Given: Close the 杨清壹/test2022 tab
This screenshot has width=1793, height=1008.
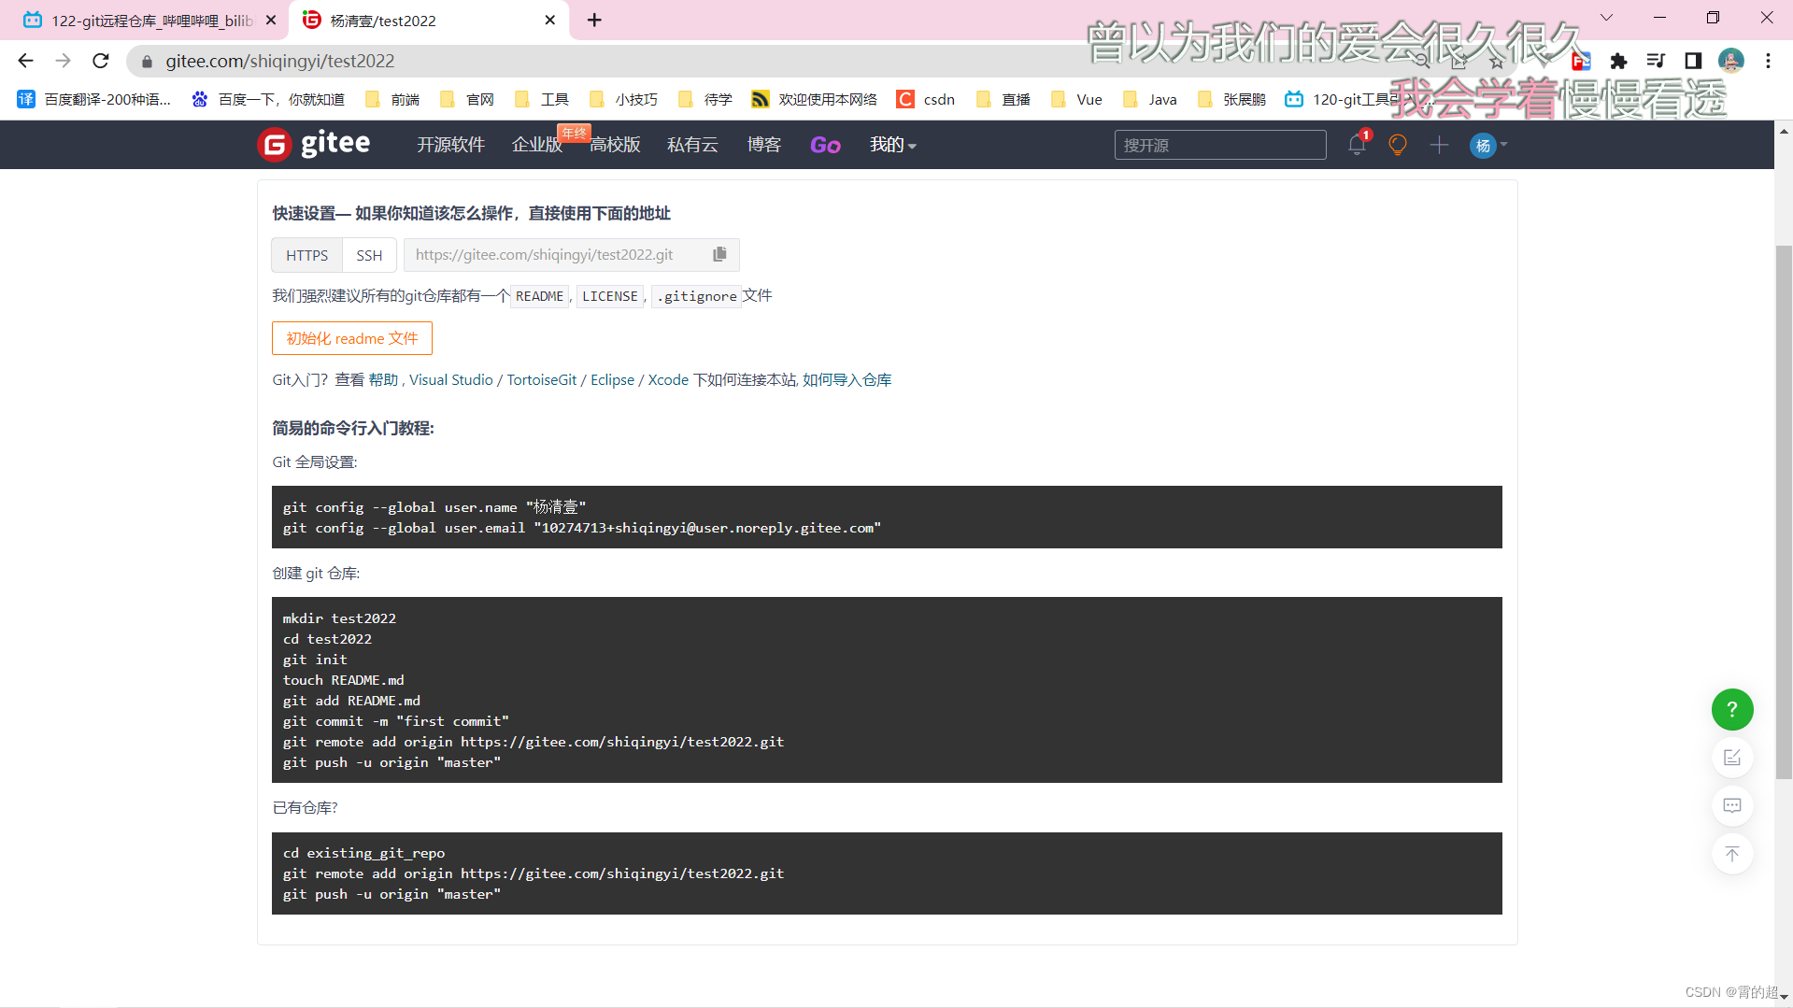Looking at the screenshot, I should [549, 20].
